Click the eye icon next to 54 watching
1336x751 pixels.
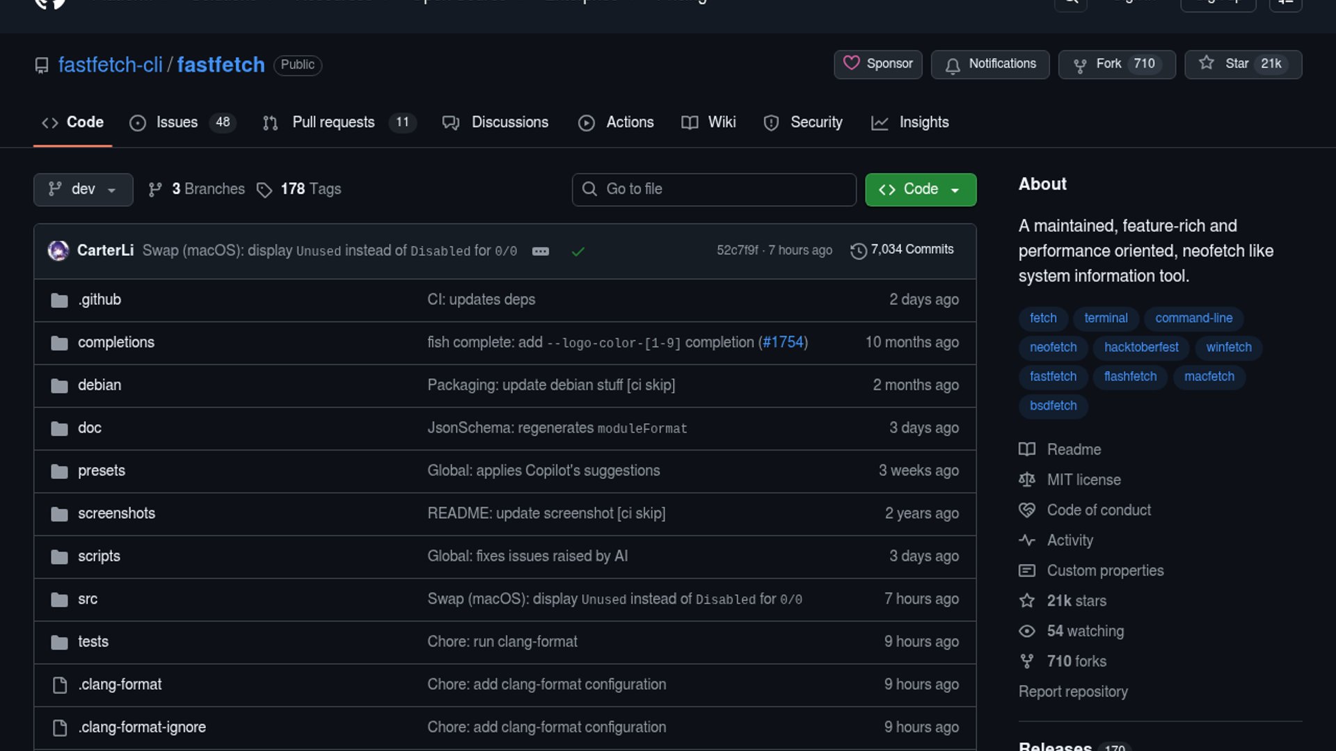coord(1026,631)
